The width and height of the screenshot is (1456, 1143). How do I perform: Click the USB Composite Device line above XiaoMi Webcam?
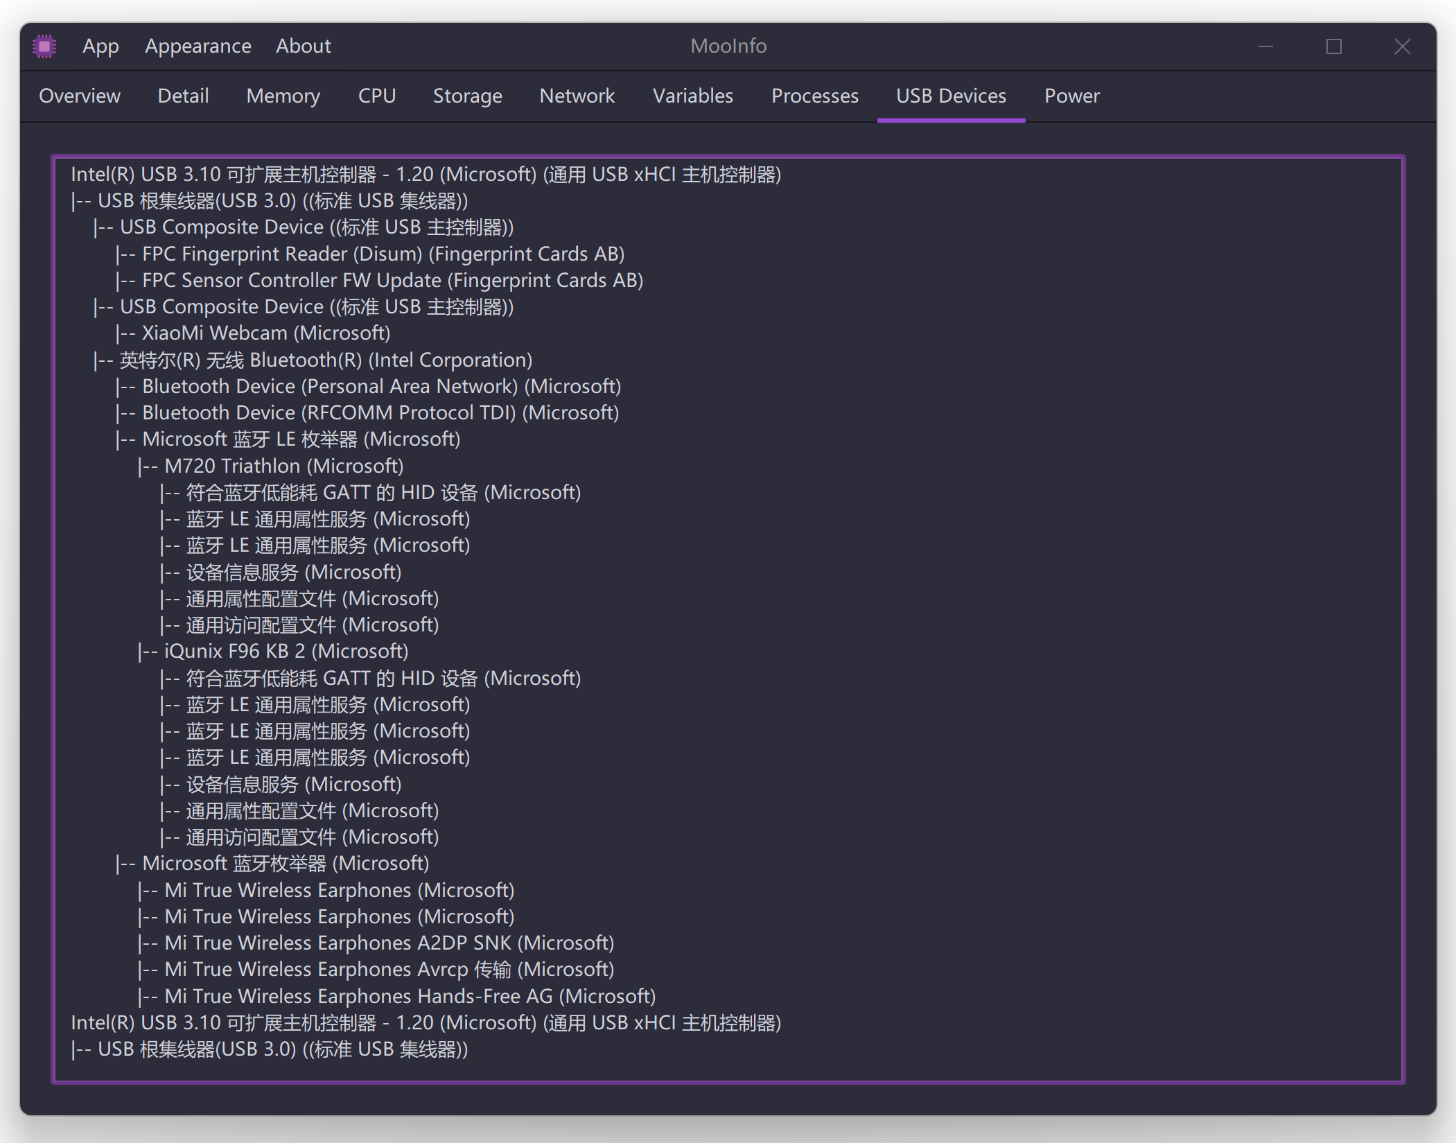(303, 306)
